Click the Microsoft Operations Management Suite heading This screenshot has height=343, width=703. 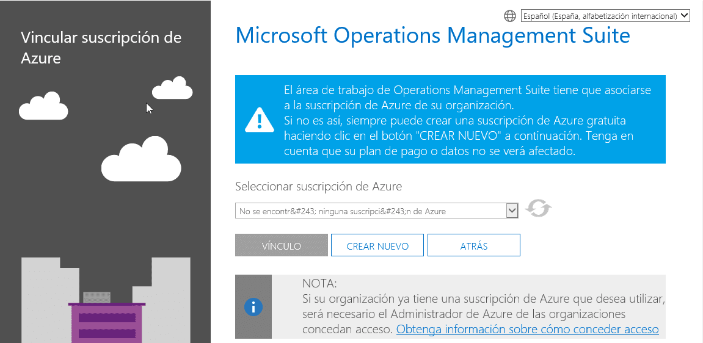[x=432, y=35]
